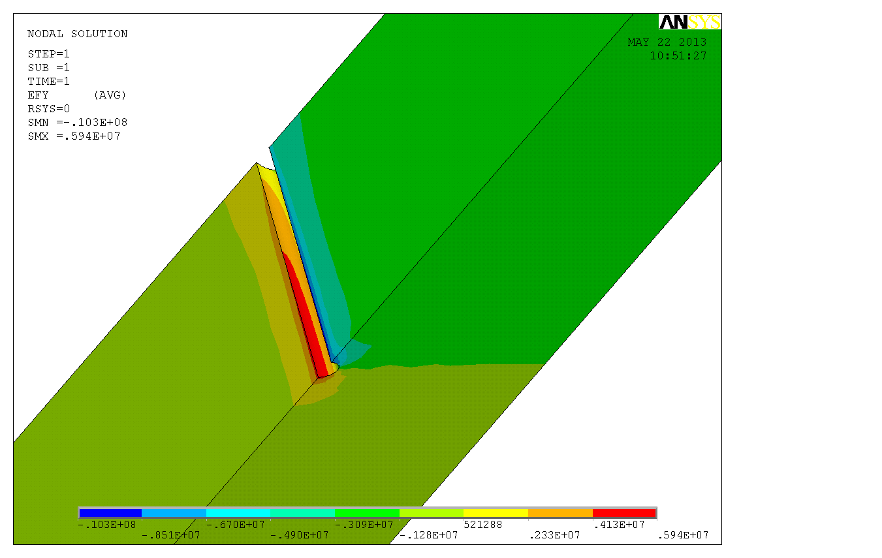The image size is (882, 558).
Task: Click the legend value -.851E+07
Action: pos(171,536)
